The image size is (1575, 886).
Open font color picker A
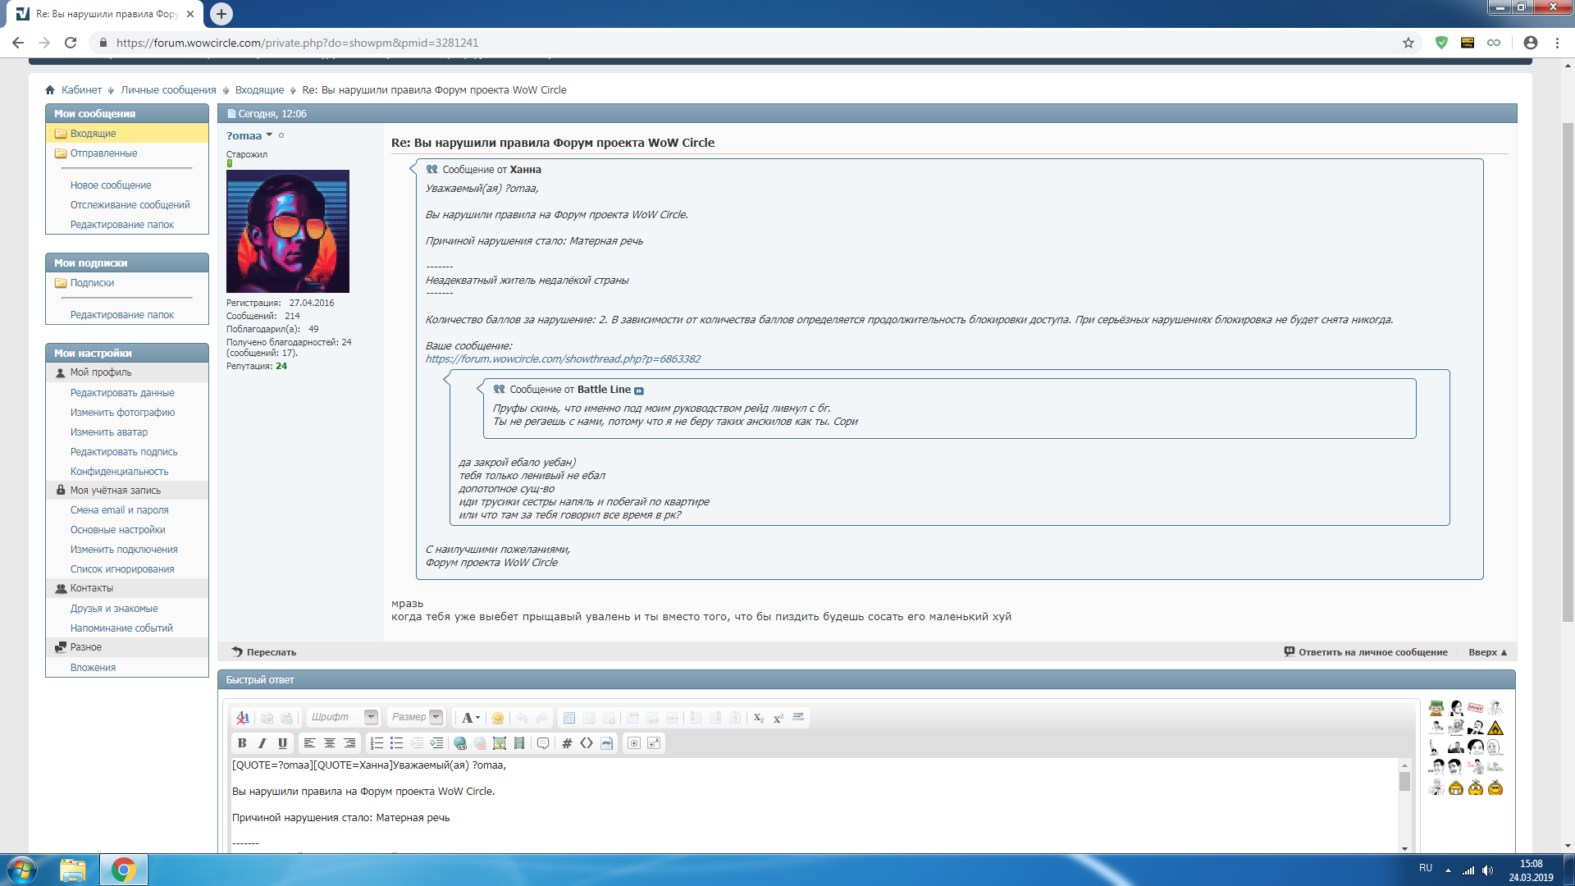470,718
